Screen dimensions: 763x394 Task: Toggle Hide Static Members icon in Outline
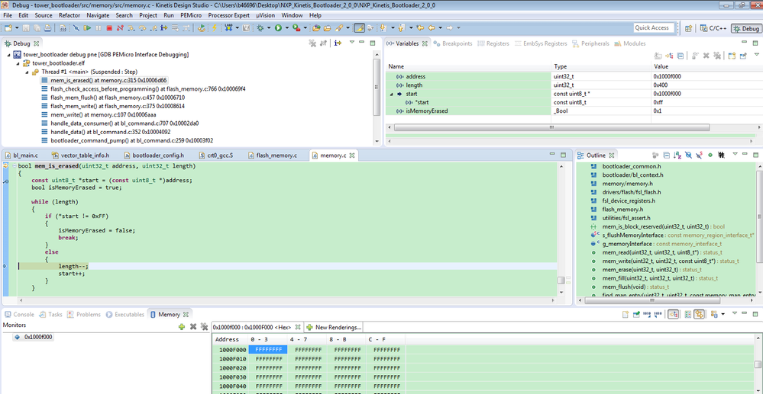point(700,155)
